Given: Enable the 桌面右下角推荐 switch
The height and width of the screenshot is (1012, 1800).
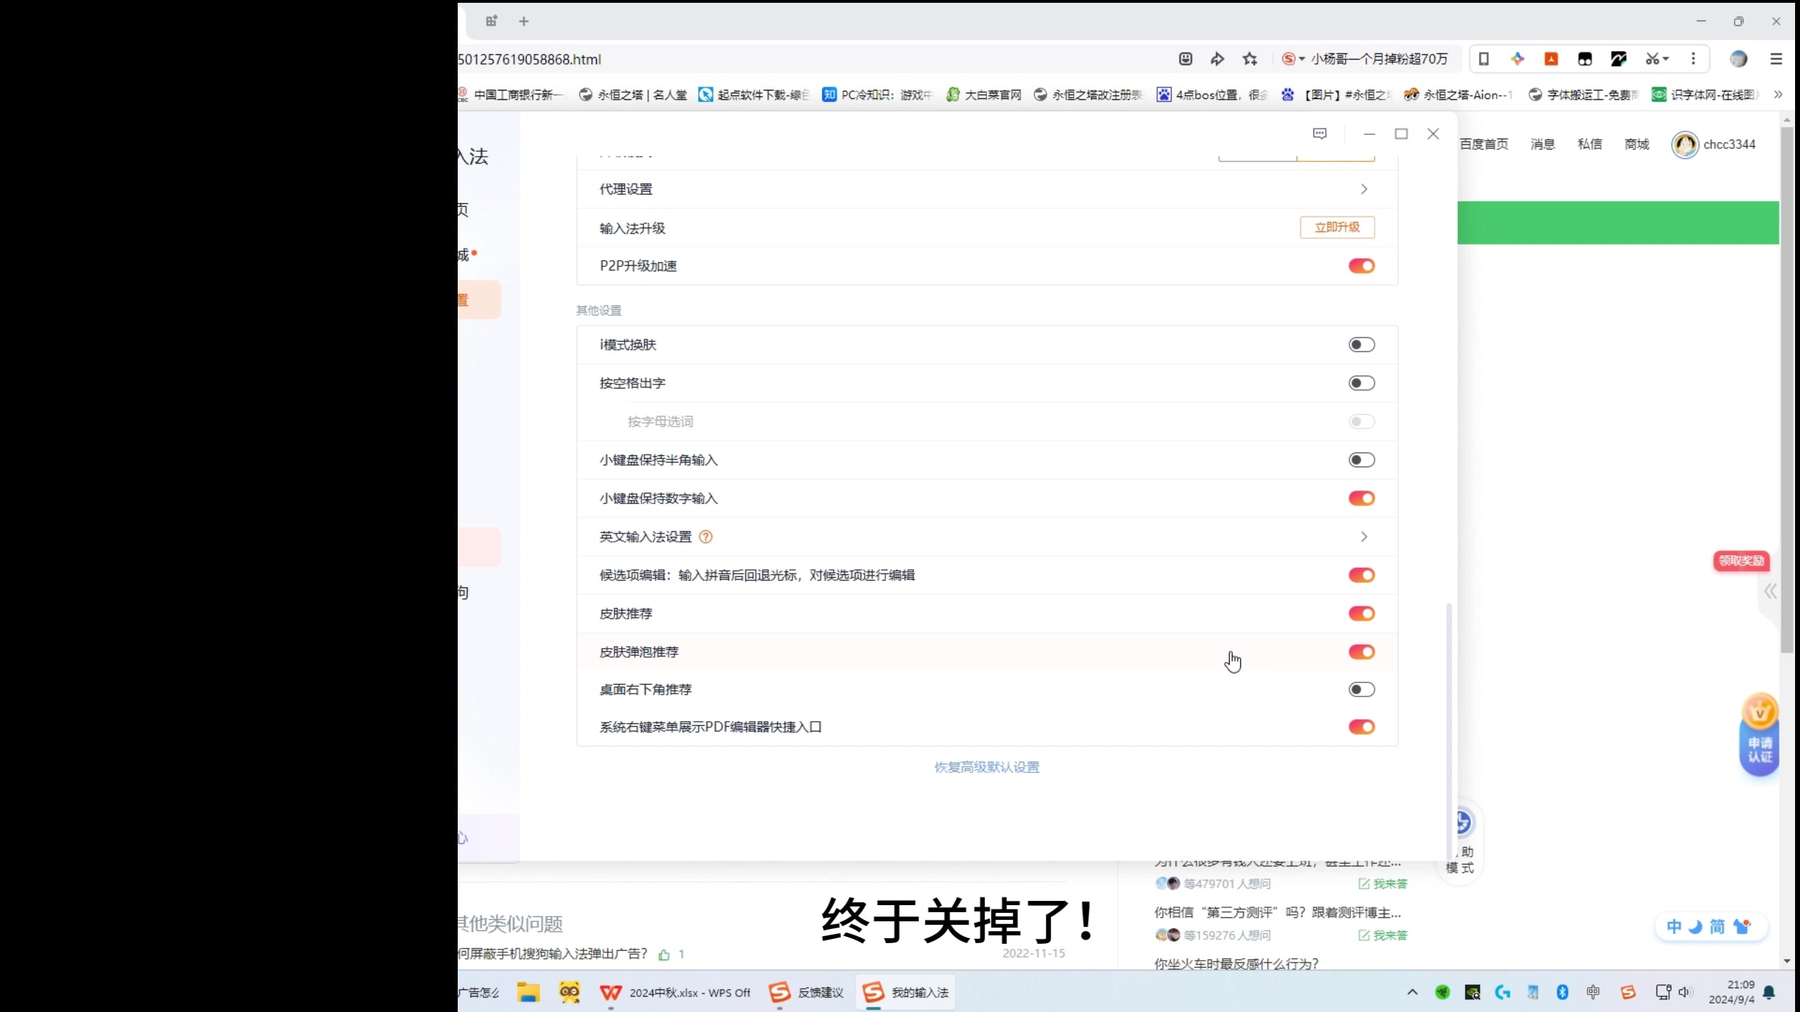Looking at the screenshot, I should pos(1361,689).
